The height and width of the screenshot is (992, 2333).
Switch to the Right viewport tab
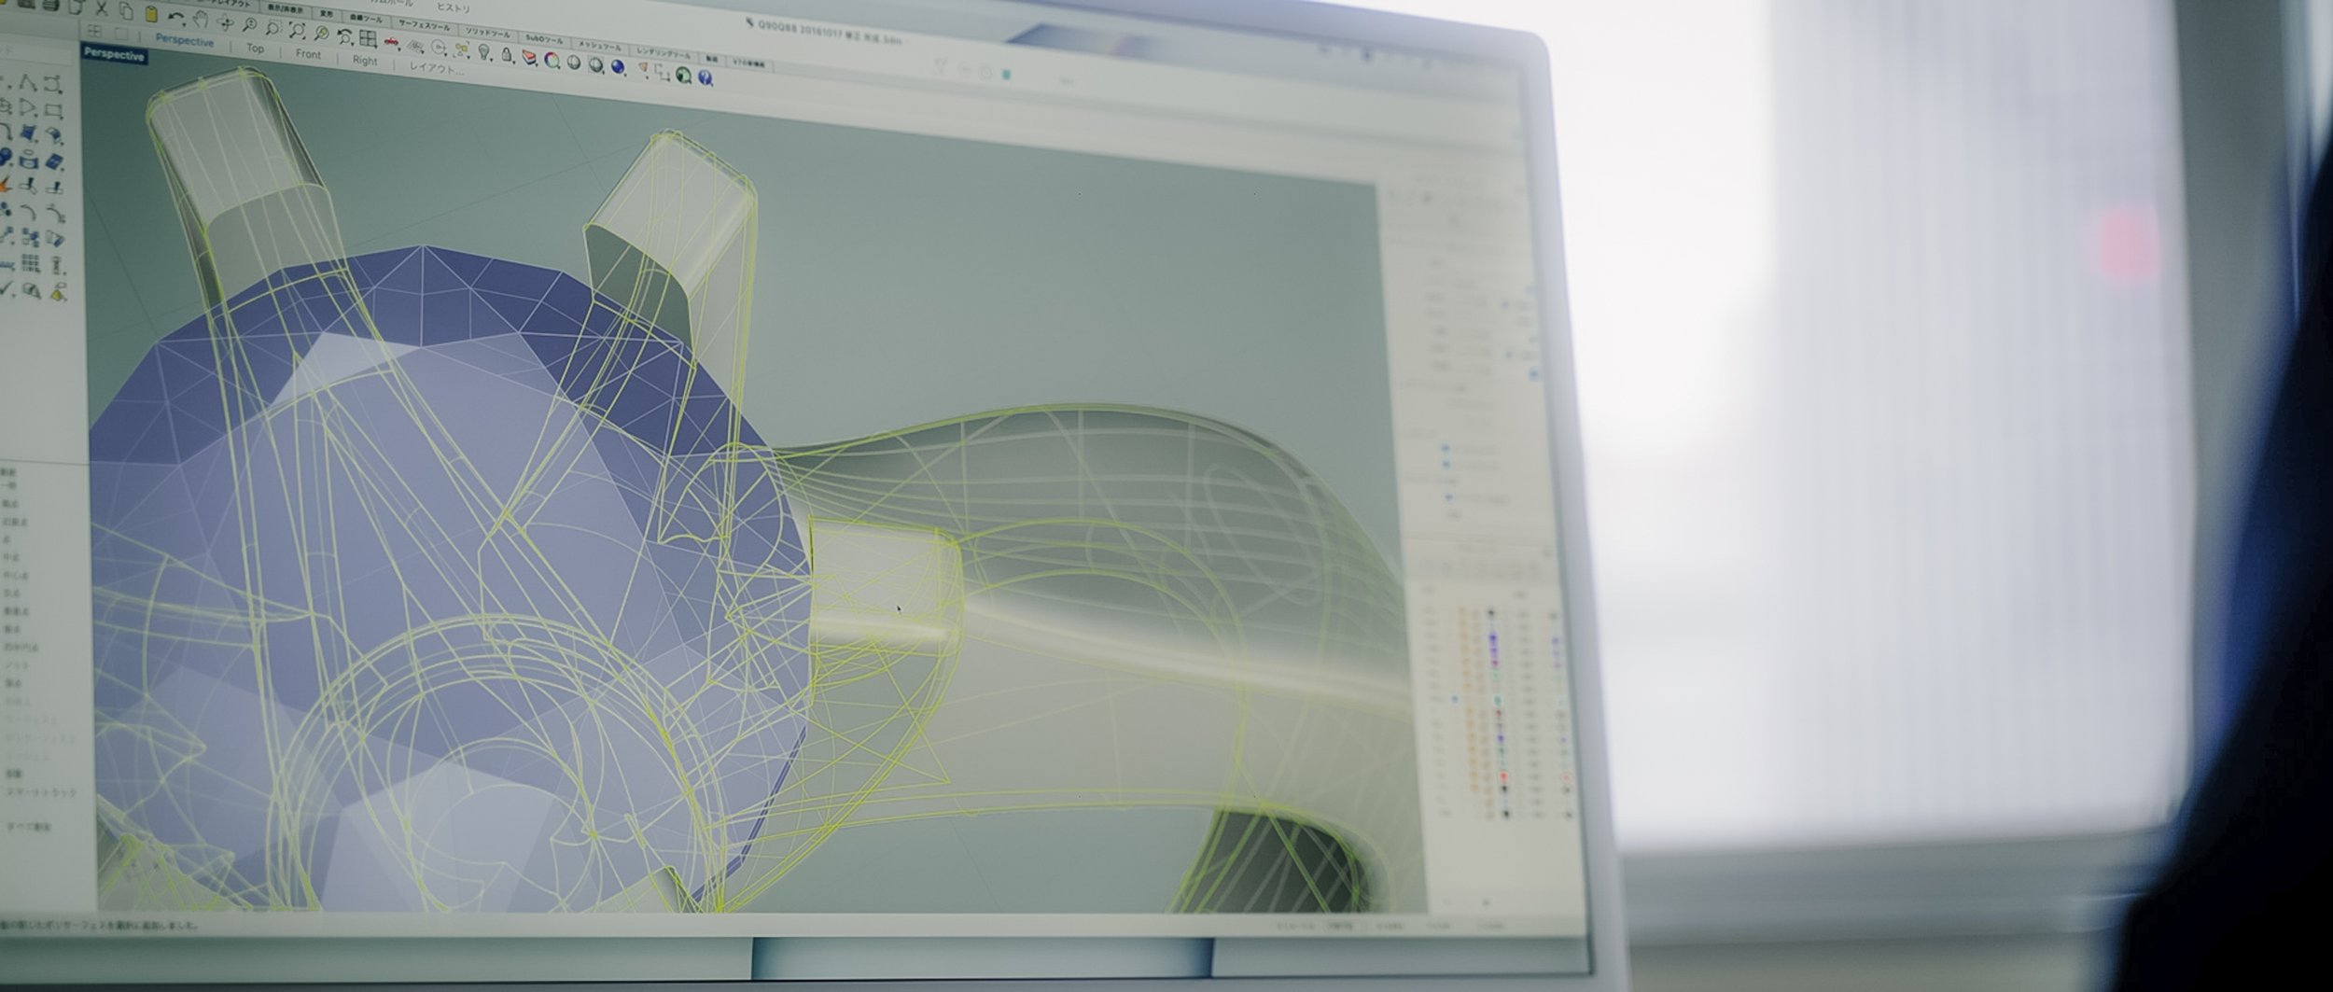365,60
